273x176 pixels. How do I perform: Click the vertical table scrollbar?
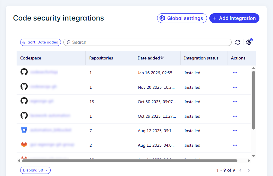pyautogui.click(x=253, y=100)
